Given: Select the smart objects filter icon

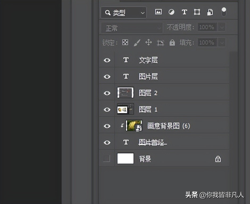Looking at the screenshot, I should [210, 12].
